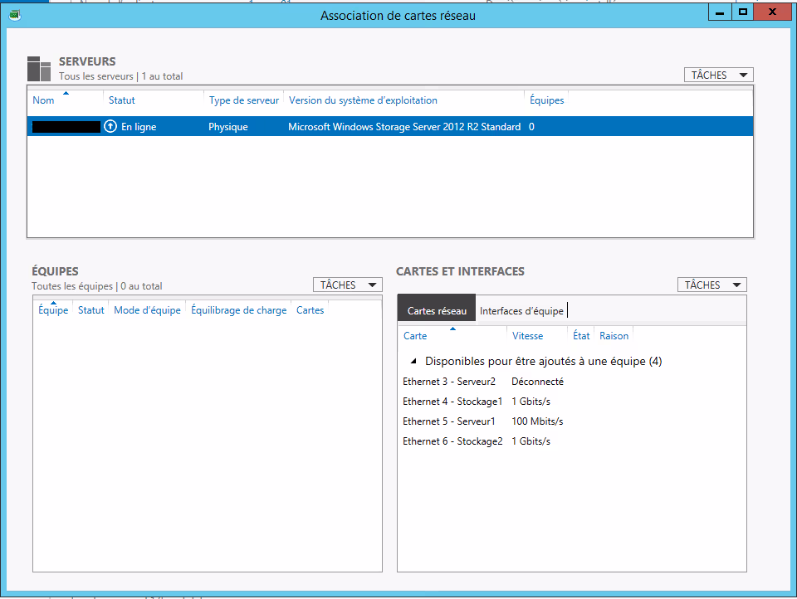
Task: Open the Cartes et Interfaces TÂCHES dropdown
Action: click(711, 285)
